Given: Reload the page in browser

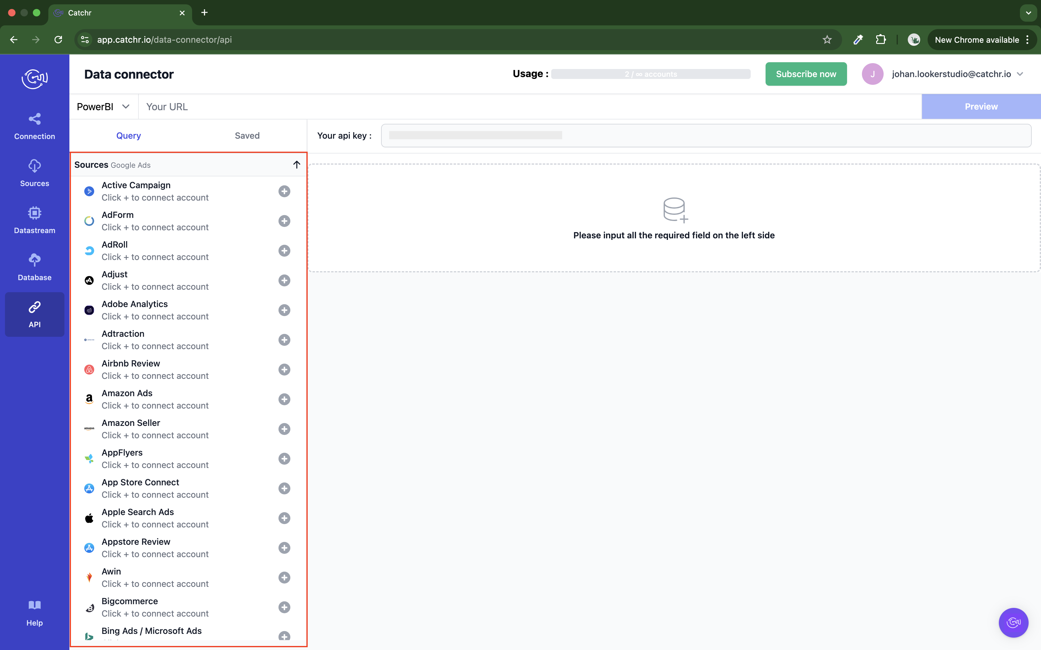Looking at the screenshot, I should (59, 40).
